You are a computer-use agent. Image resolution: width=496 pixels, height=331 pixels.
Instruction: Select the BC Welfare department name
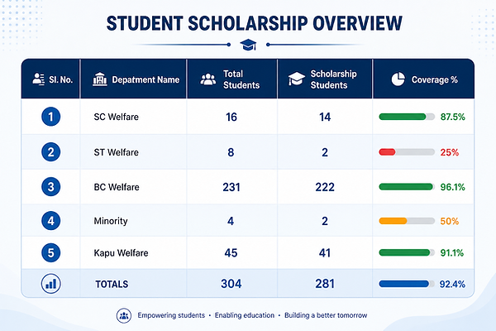[x=117, y=187]
